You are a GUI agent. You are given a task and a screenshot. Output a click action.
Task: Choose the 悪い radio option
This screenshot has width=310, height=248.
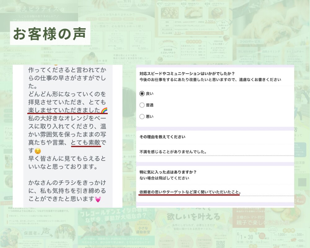tap(142, 117)
